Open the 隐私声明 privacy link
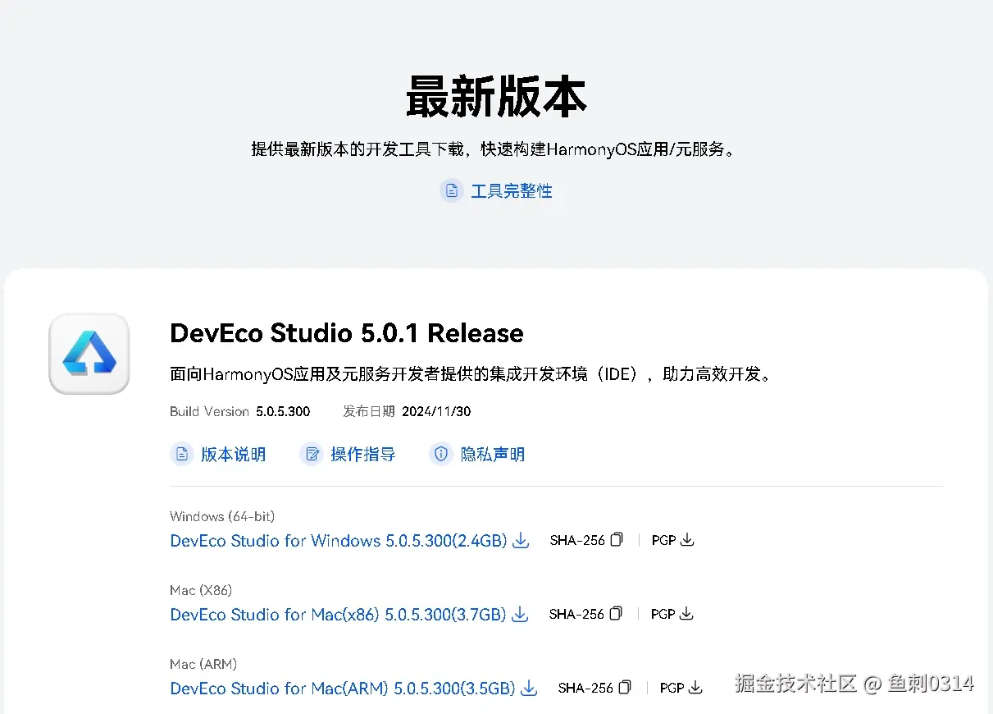The width and height of the screenshot is (993, 714). pyautogui.click(x=492, y=454)
